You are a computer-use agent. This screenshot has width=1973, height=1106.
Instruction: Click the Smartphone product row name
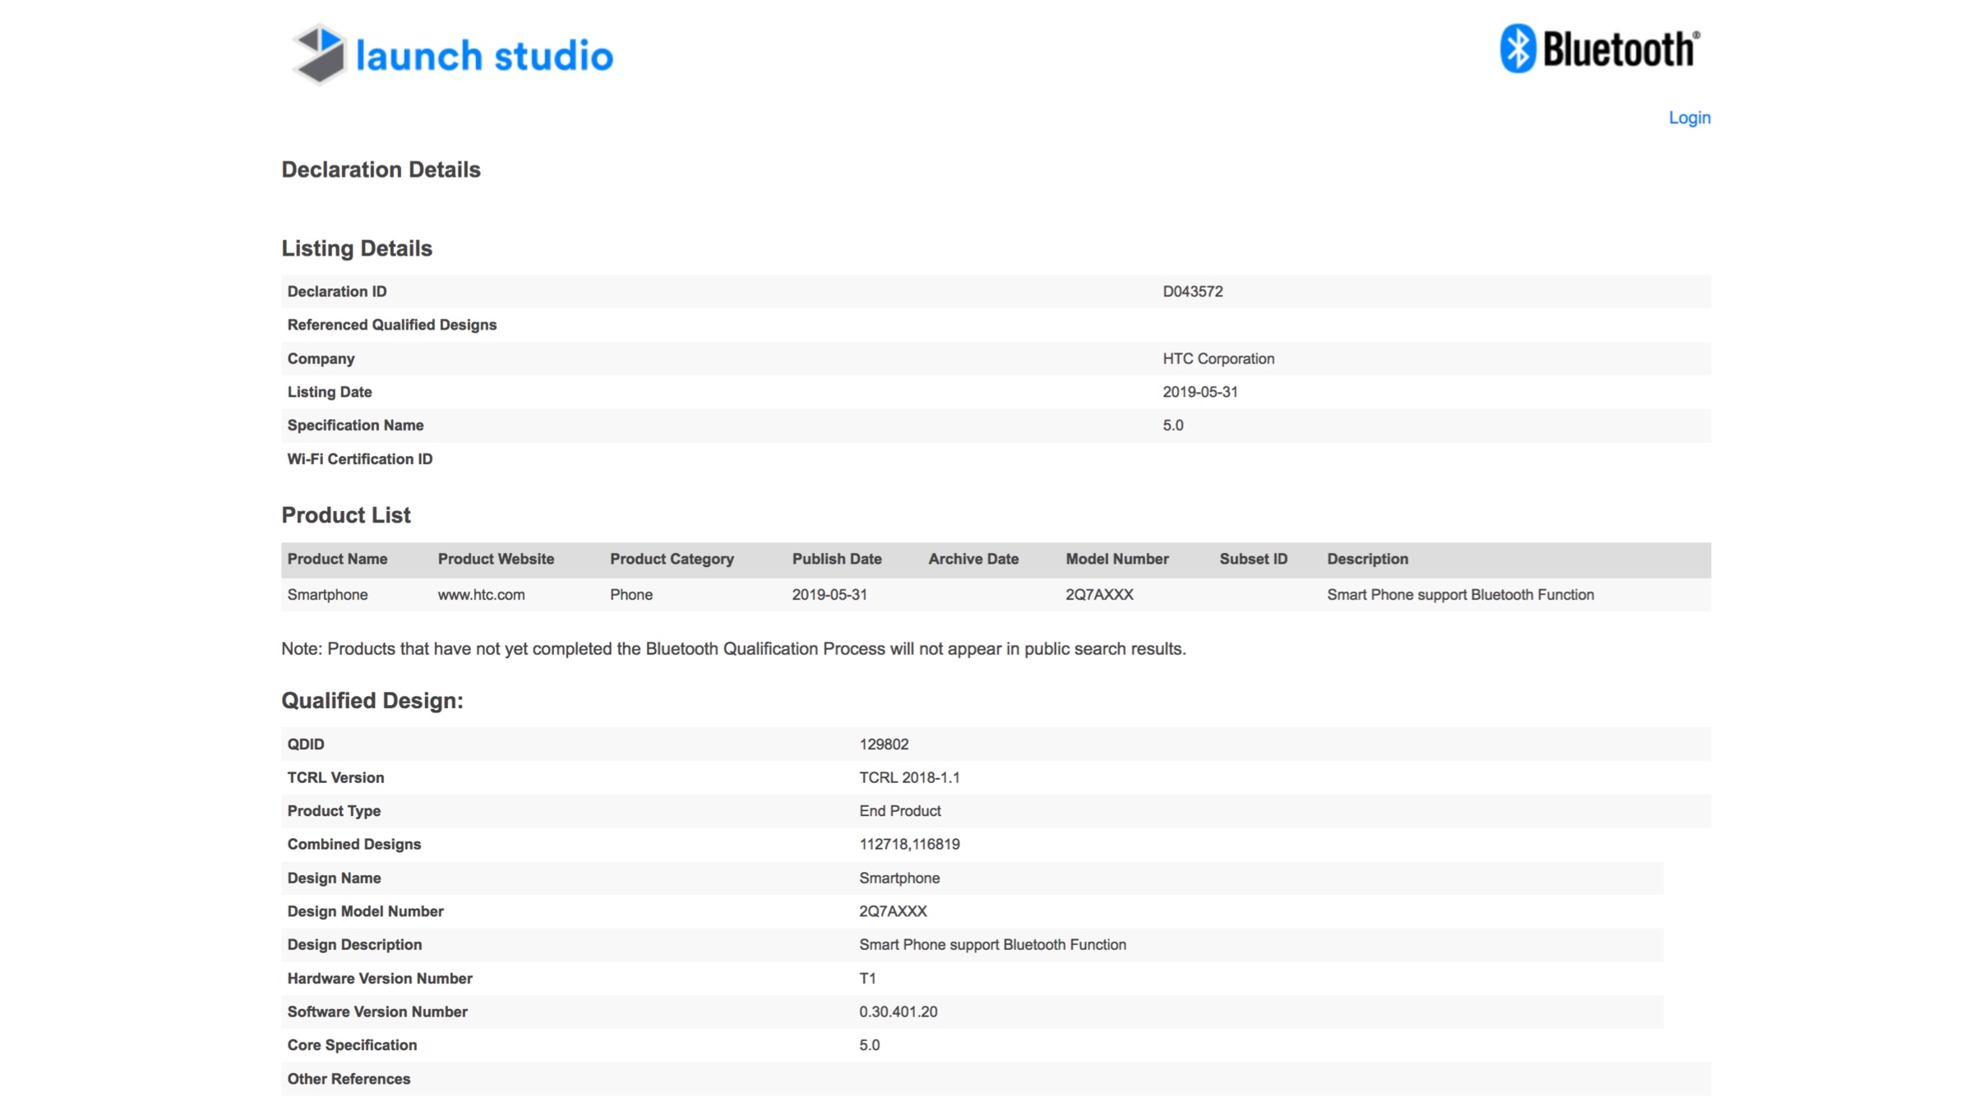pyautogui.click(x=327, y=594)
